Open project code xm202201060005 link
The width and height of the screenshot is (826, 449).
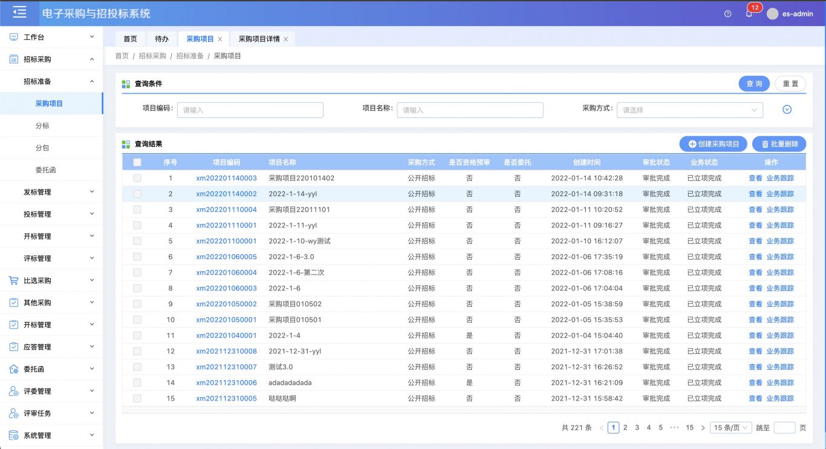click(226, 257)
